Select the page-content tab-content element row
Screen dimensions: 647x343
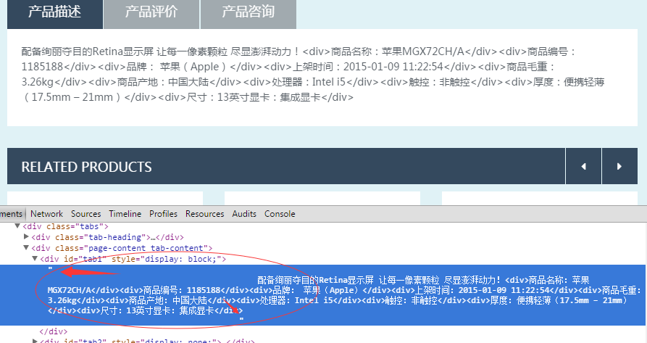[x=122, y=248]
